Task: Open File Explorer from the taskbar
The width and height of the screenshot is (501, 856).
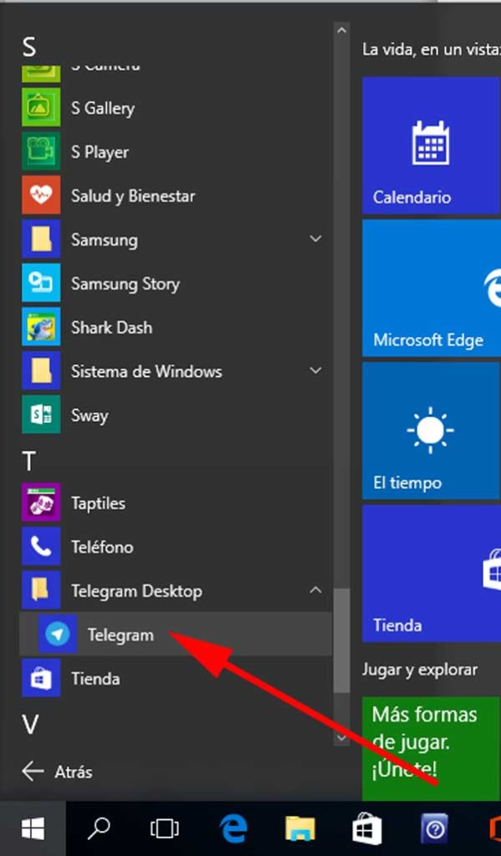Action: [300, 828]
